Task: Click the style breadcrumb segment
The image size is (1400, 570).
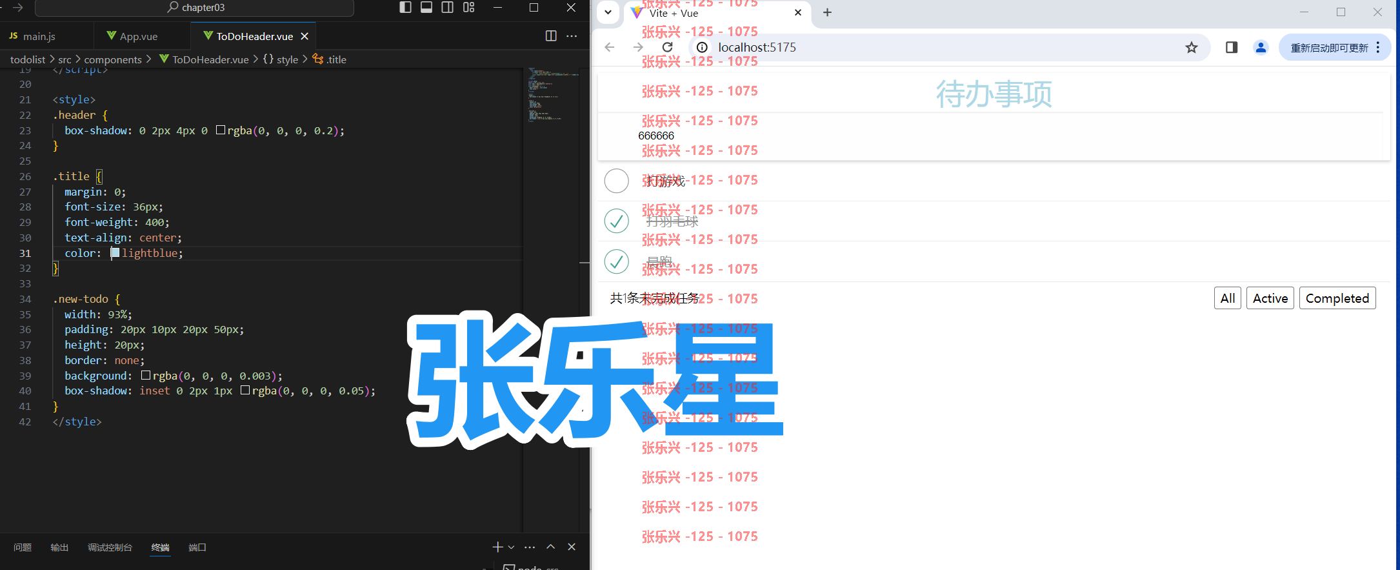Action: pyautogui.click(x=281, y=59)
